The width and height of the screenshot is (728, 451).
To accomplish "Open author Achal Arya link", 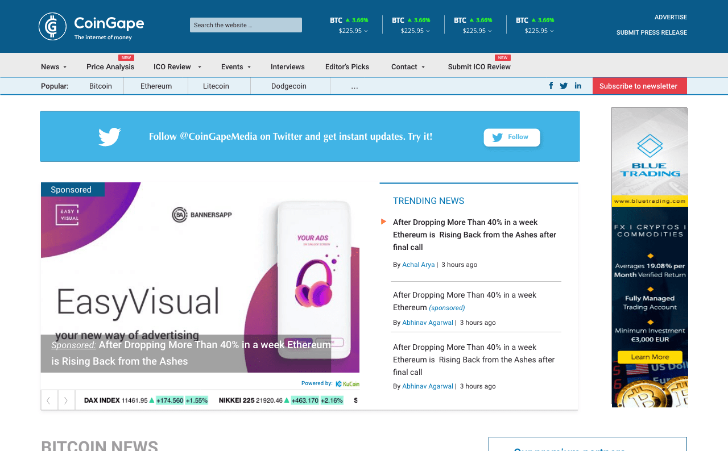I will pos(418,265).
